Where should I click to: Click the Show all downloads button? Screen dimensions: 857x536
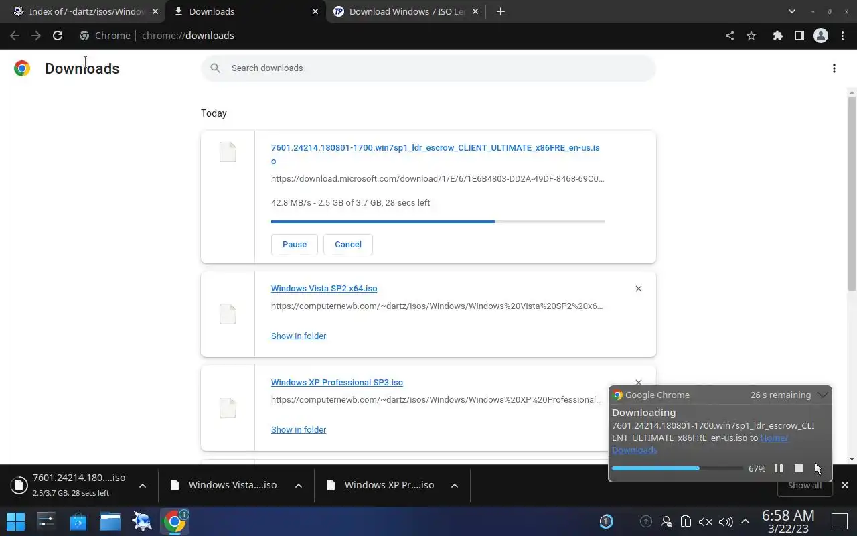tap(804, 485)
